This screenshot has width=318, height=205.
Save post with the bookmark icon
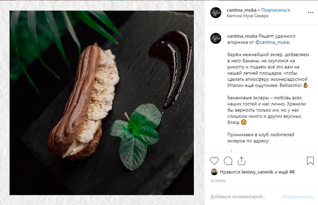tap(310, 161)
